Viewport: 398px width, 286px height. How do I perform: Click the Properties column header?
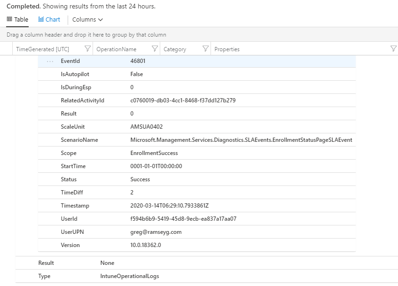coord(227,49)
